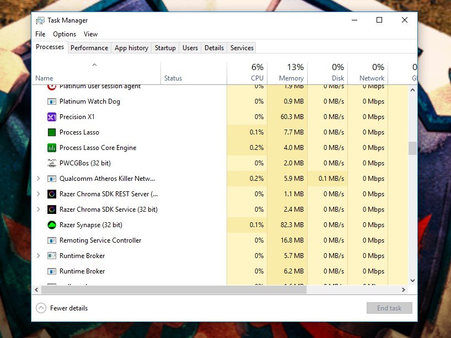Click the 5.9 MB memory value
Image resolution: width=451 pixels, height=338 pixels.
click(294, 179)
